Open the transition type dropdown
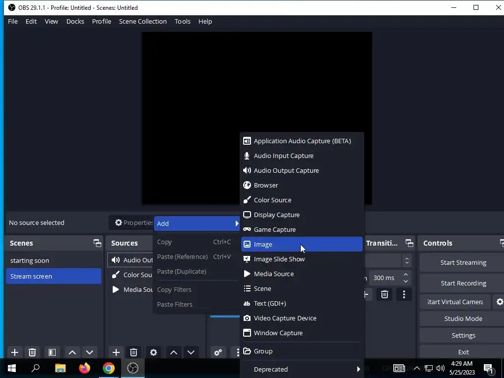504x378 pixels. tap(407, 261)
